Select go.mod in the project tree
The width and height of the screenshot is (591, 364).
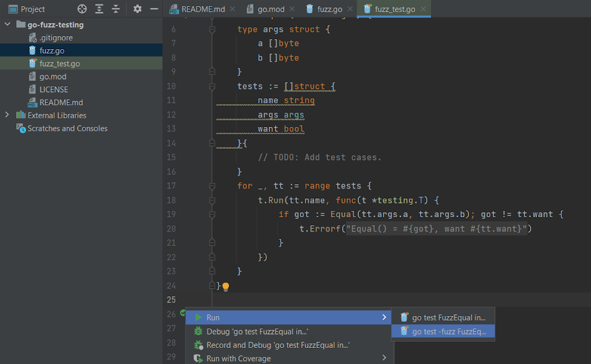53,77
